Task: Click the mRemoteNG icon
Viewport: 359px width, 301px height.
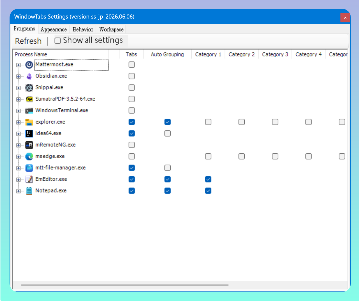Action: pyautogui.click(x=29, y=145)
